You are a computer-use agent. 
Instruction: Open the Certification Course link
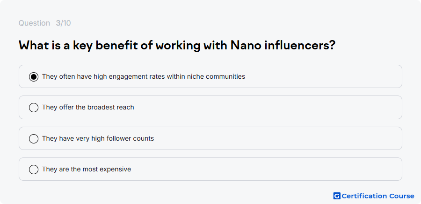click(374, 196)
